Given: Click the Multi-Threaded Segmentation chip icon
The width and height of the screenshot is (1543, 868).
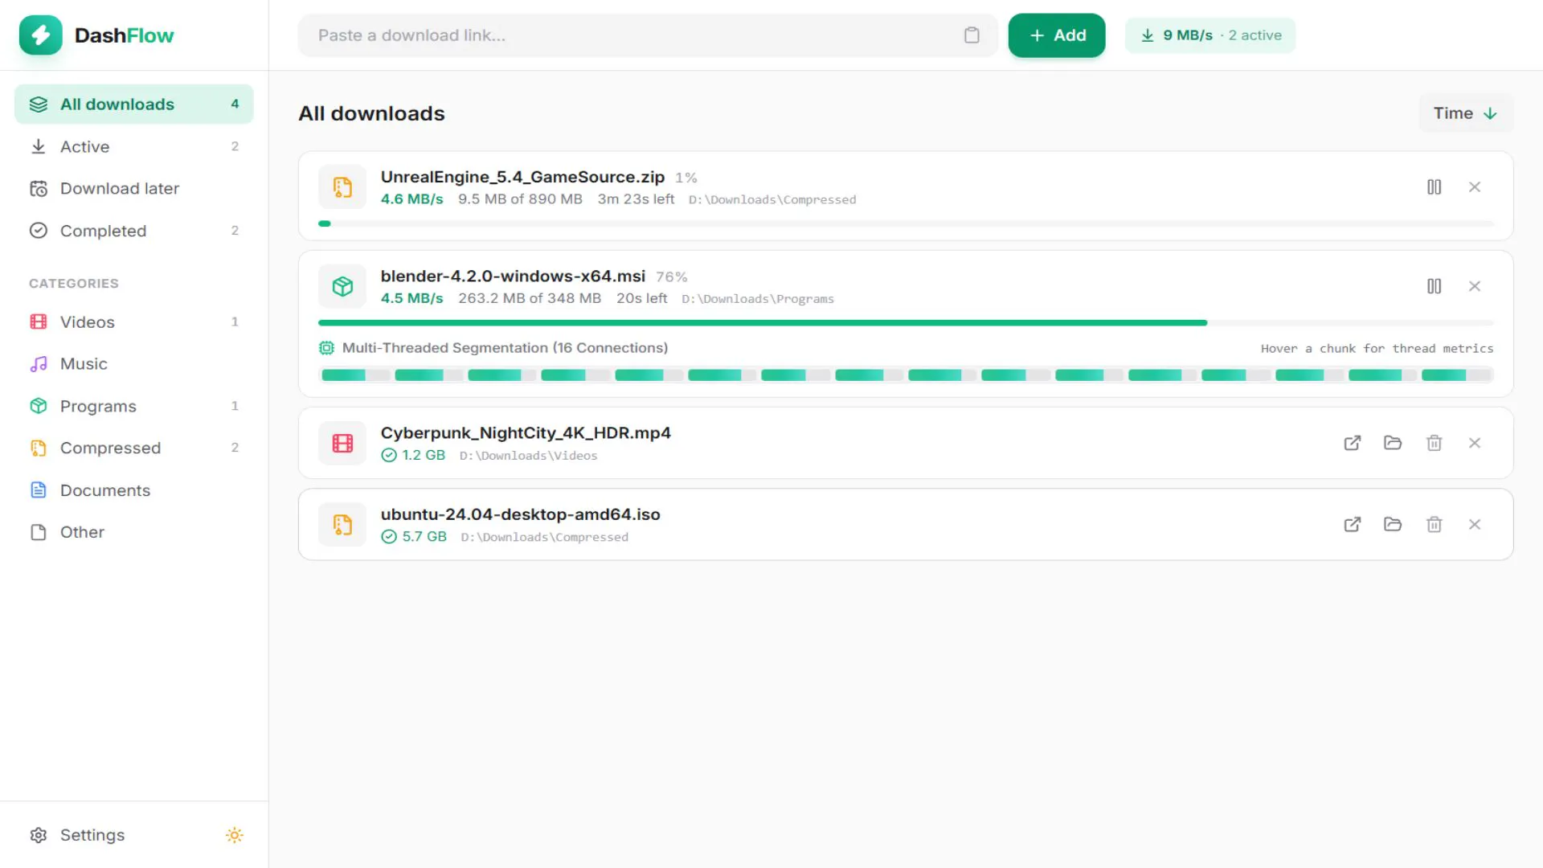Looking at the screenshot, I should click(x=326, y=348).
